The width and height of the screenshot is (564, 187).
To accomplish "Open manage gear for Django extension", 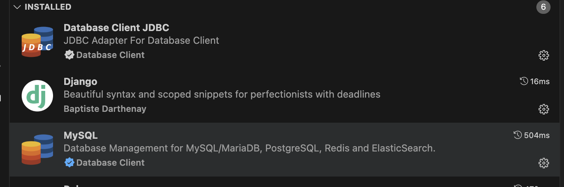I will pos(543,109).
